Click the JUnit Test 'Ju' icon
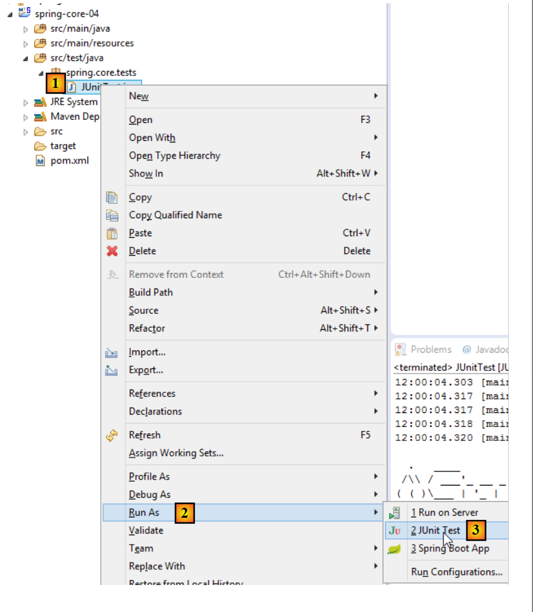Viewport: 557px width, 612px height. 394,531
